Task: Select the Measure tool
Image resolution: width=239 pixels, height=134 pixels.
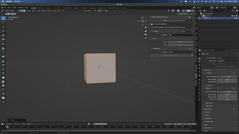Action: tap(3, 48)
